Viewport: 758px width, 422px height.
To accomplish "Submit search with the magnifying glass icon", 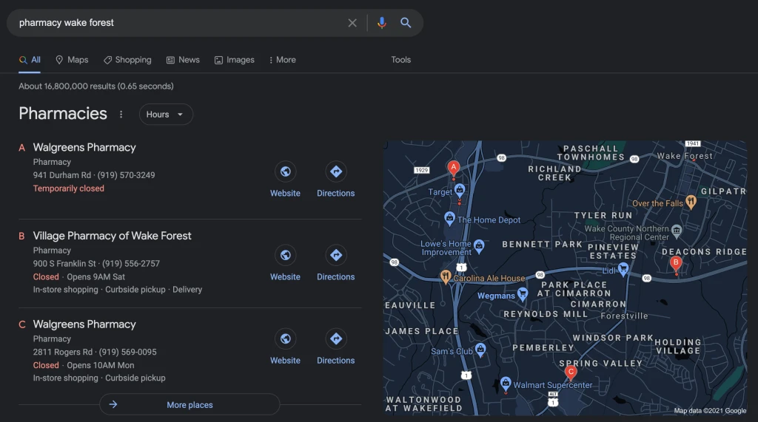I will pos(406,23).
